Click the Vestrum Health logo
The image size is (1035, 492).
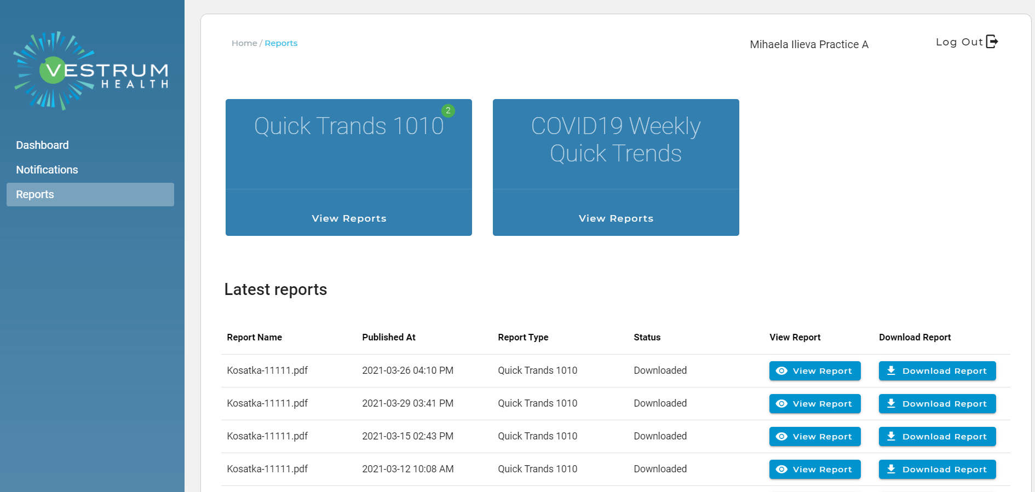[x=91, y=71]
